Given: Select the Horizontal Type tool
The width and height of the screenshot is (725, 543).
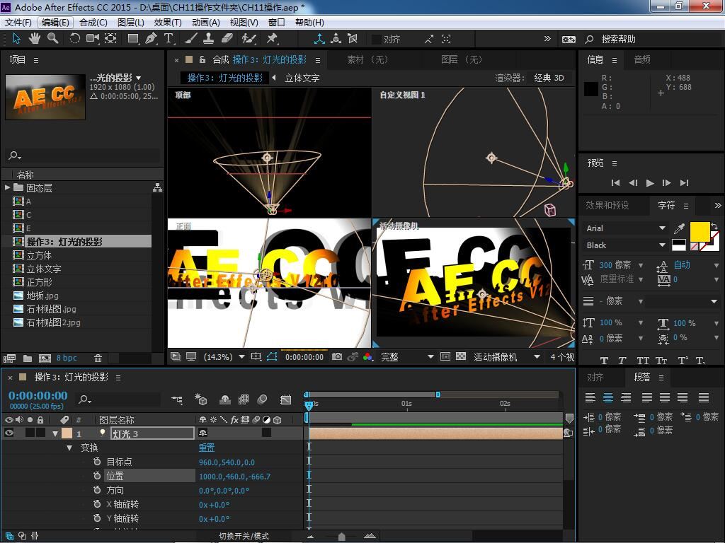Looking at the screenshot, I should pyautogui.click(x=169, y=39).
